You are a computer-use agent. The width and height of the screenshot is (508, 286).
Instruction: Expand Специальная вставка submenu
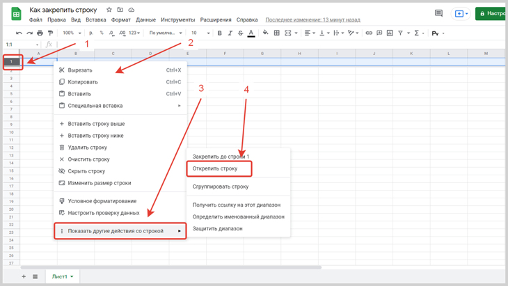120,106
